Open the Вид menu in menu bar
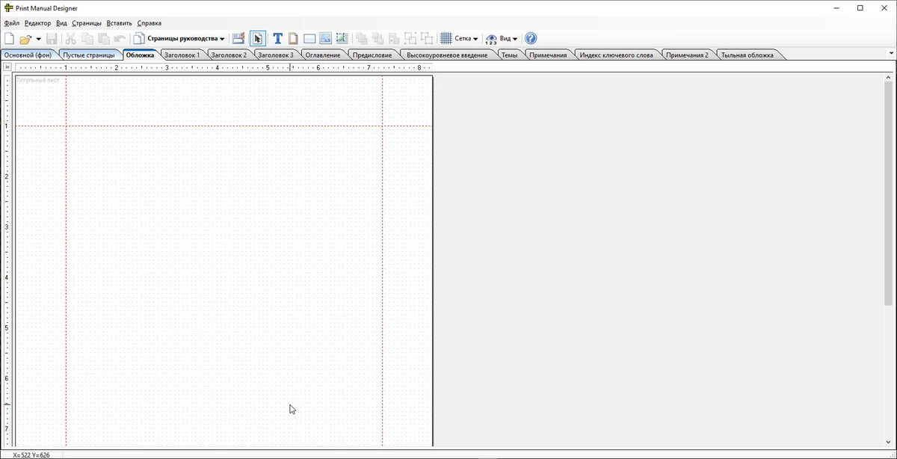 coord(61,23)
